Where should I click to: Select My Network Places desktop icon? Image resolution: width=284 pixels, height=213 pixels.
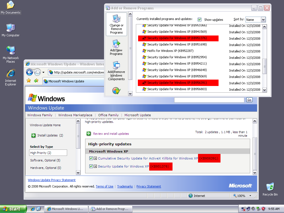(x=11, y=54)
